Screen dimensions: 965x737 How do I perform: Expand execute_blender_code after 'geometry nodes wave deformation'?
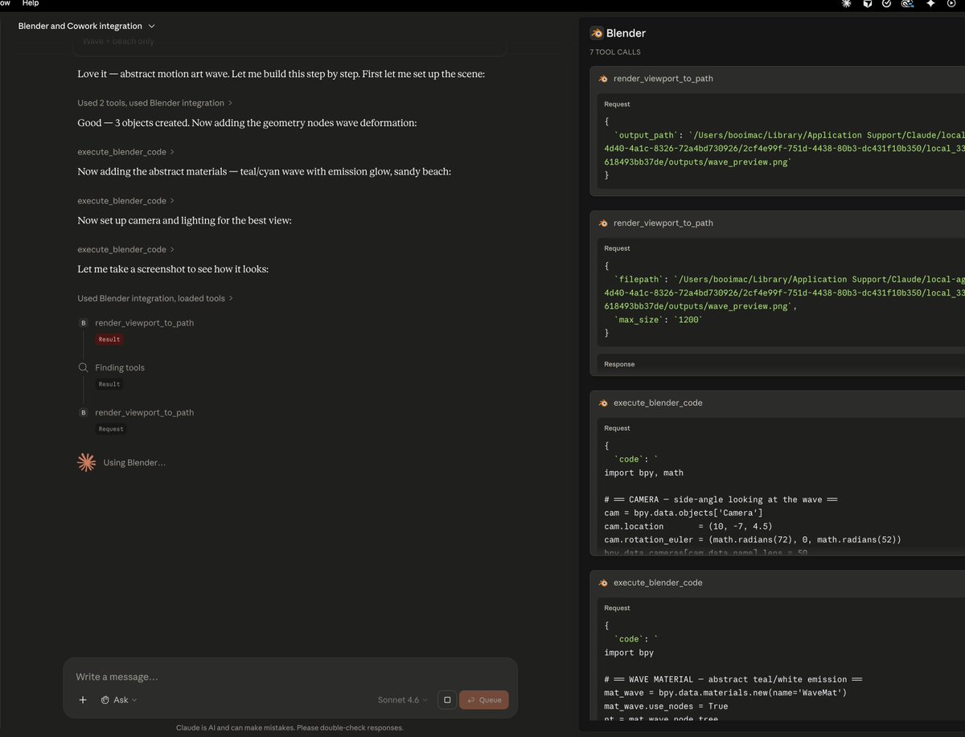[125, 152]
